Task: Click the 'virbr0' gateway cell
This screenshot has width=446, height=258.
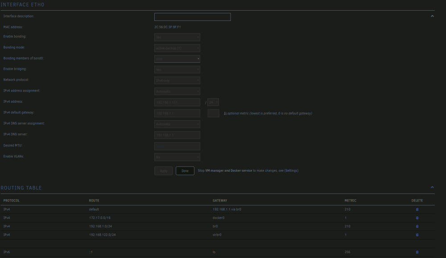Action: click(217, 235)
